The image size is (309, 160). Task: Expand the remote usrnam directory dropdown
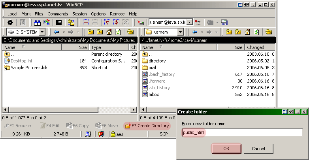tap(180, 32)
